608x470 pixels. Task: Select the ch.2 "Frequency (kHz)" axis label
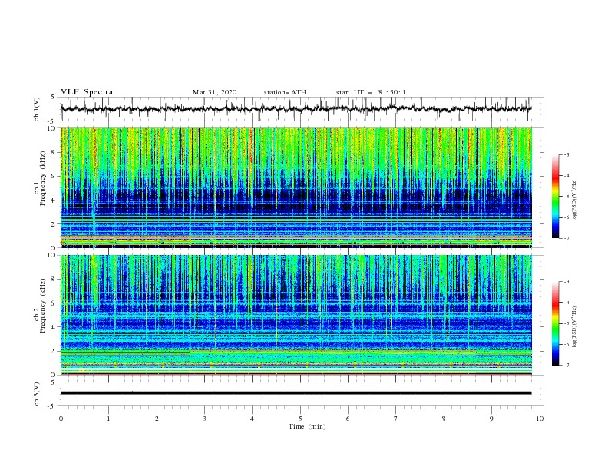pos(43,306)
